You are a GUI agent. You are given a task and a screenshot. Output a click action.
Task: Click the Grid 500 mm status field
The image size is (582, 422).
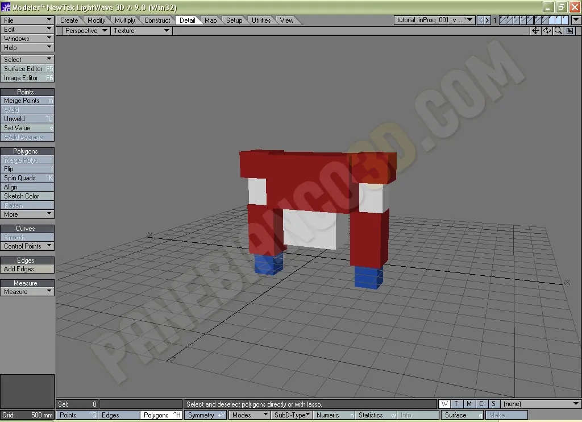(27, 415)
